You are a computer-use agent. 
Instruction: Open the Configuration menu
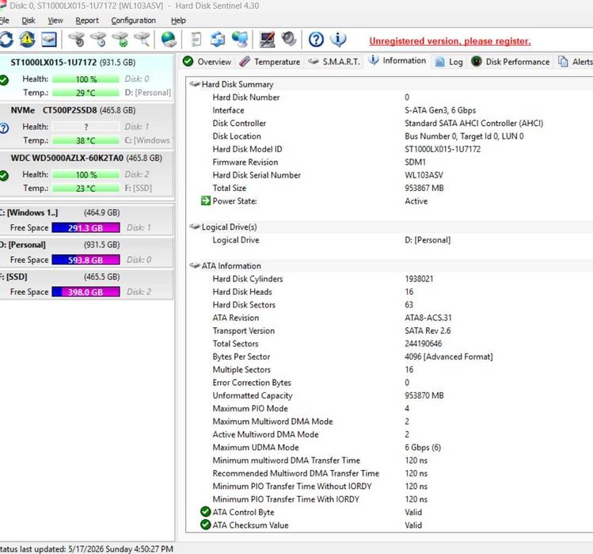pyautogui.click(x=133, y=21)
